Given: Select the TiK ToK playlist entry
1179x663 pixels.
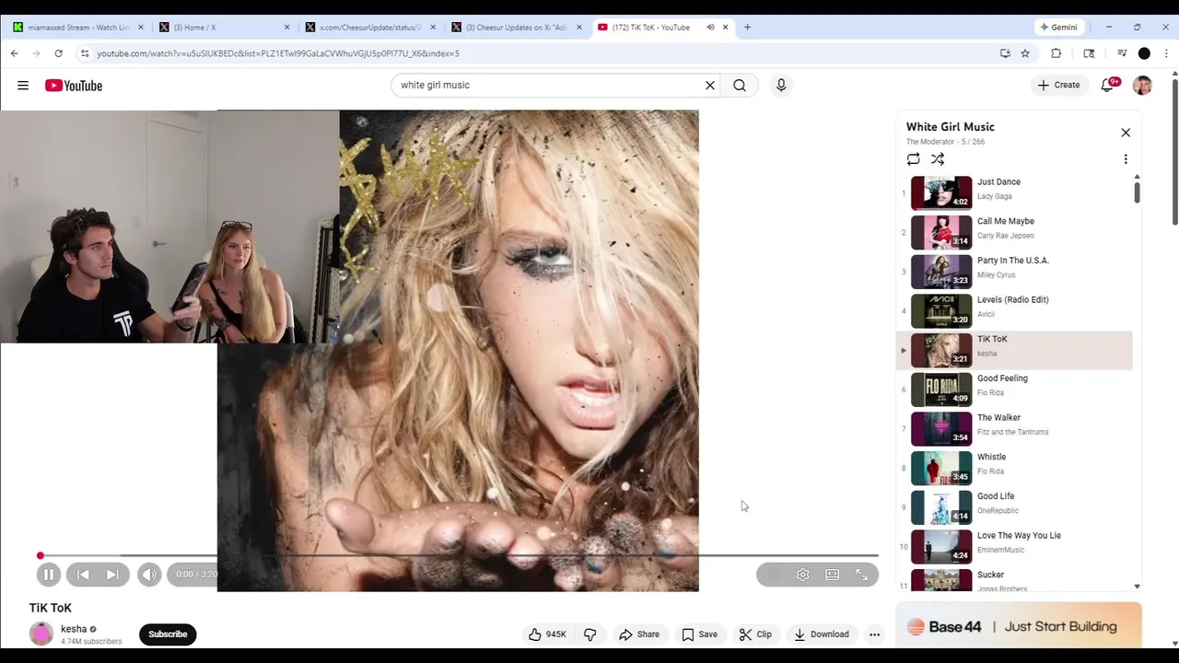Looking at the screenshot, I should [1014, 350].
